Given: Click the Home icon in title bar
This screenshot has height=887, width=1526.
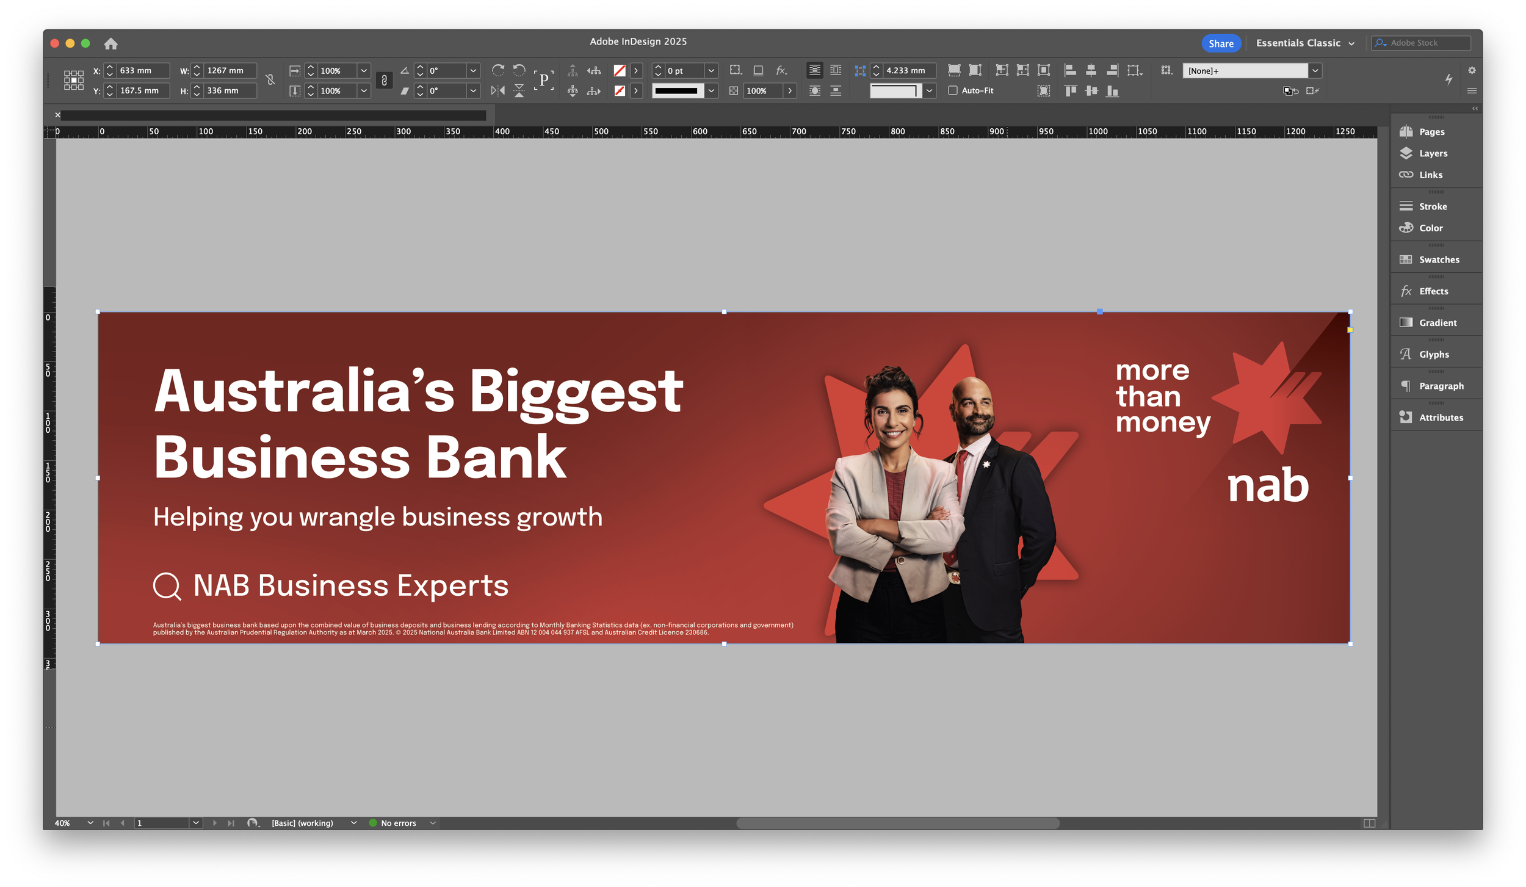Looking at the screenshot, I should pos(110,43).
